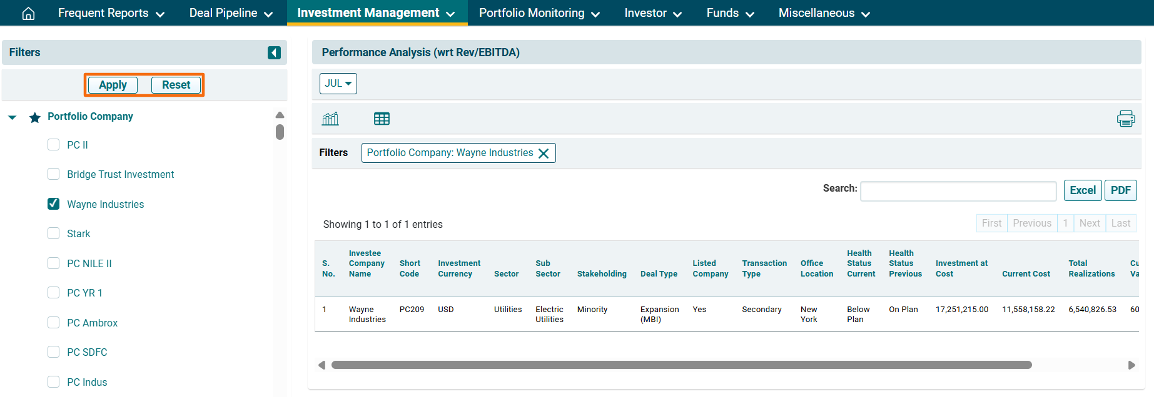
Task: Select the Stark portfolio company checkbox
Action: click(54, 233)
